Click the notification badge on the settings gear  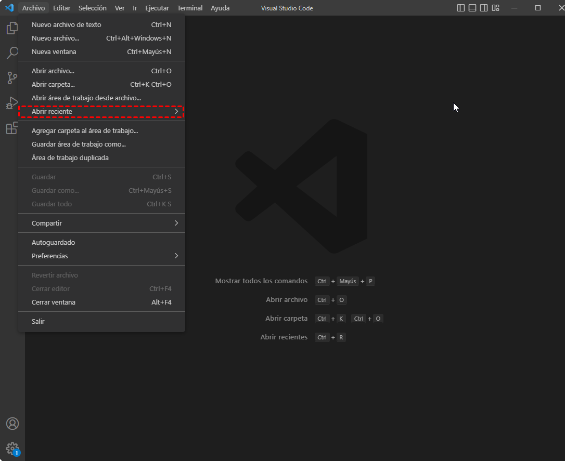click(16, 453)
